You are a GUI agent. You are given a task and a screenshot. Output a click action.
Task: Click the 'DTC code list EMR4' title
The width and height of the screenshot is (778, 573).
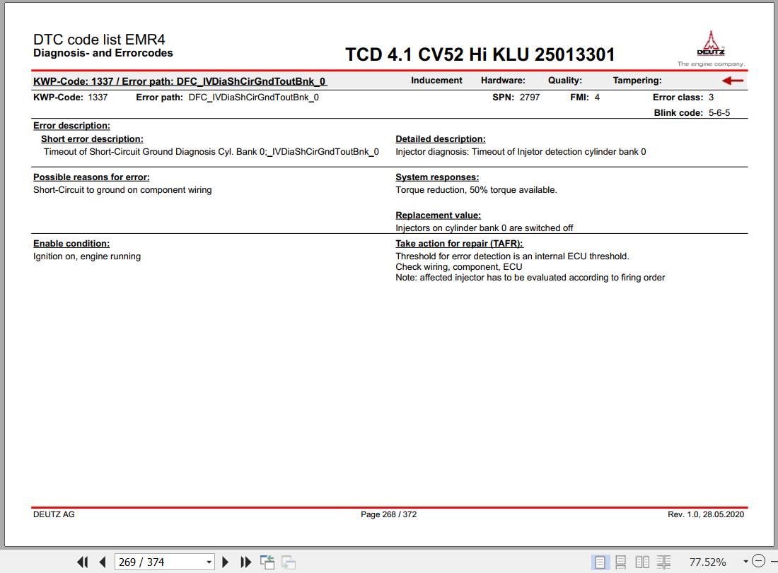pos(99,40)
